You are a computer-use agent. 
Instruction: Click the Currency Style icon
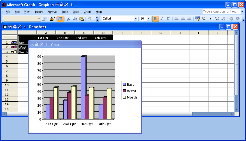pos(198,19)
